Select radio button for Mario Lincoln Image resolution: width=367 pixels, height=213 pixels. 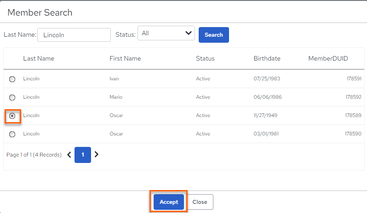[x=12, y=97]
